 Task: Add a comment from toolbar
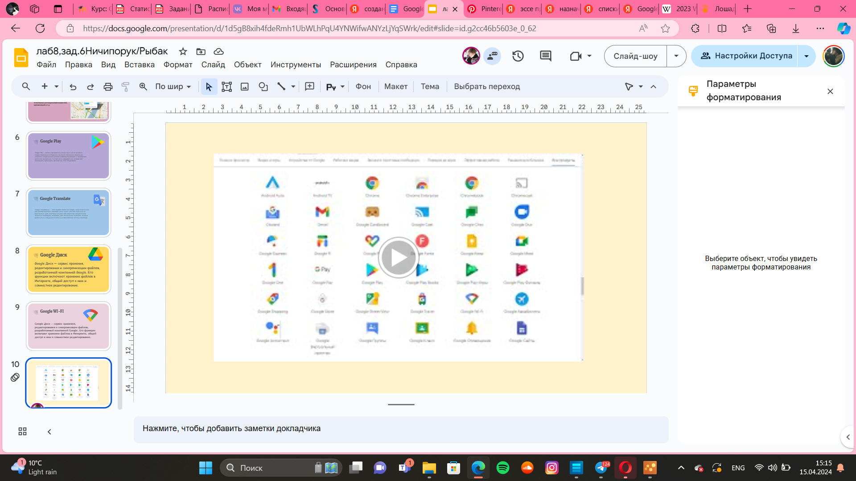point(309,86)
